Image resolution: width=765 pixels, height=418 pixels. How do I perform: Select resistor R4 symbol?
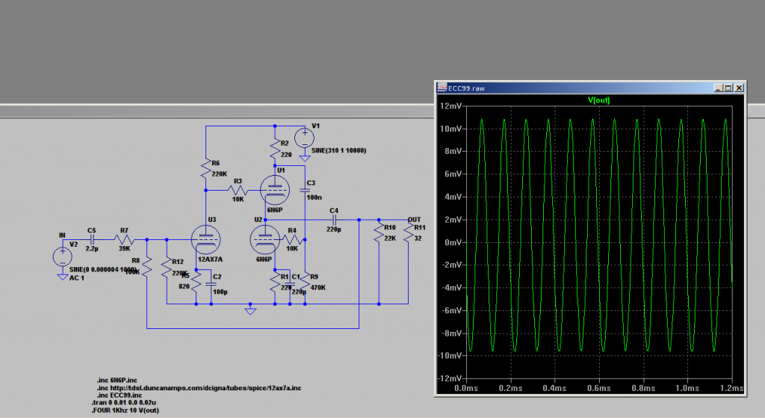(x=292, y=240)
